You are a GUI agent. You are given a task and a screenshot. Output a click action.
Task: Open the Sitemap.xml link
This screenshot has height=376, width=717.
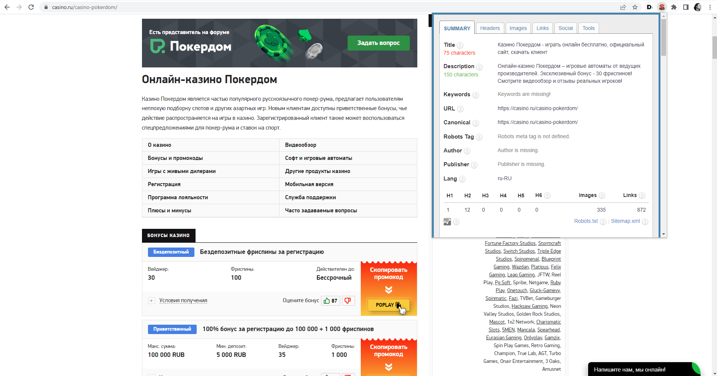click(x=625, y=221)
